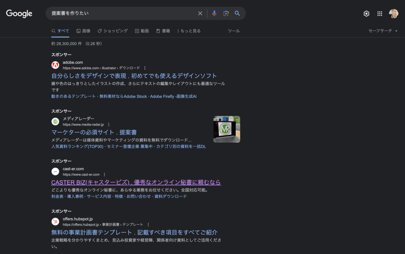Image resolution: width=405 pixels, height=254 pixels.
Task: Open the CASTER BIZ ad link
Action: tap(136, 182)
